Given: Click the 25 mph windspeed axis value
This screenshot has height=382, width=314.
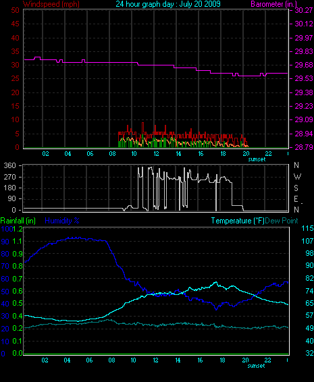Looking at the screenshot, I should tap(15, 79).
